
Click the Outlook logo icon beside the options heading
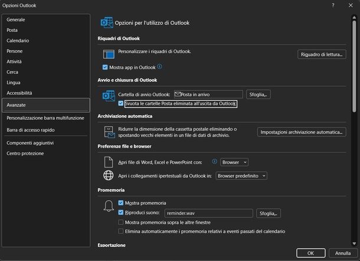[x=107, y=22]
